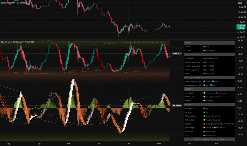Click the red dot beside Strong Bearish
Image resolution: width=247 pixels, height=146 pixels.
point(204,74)
